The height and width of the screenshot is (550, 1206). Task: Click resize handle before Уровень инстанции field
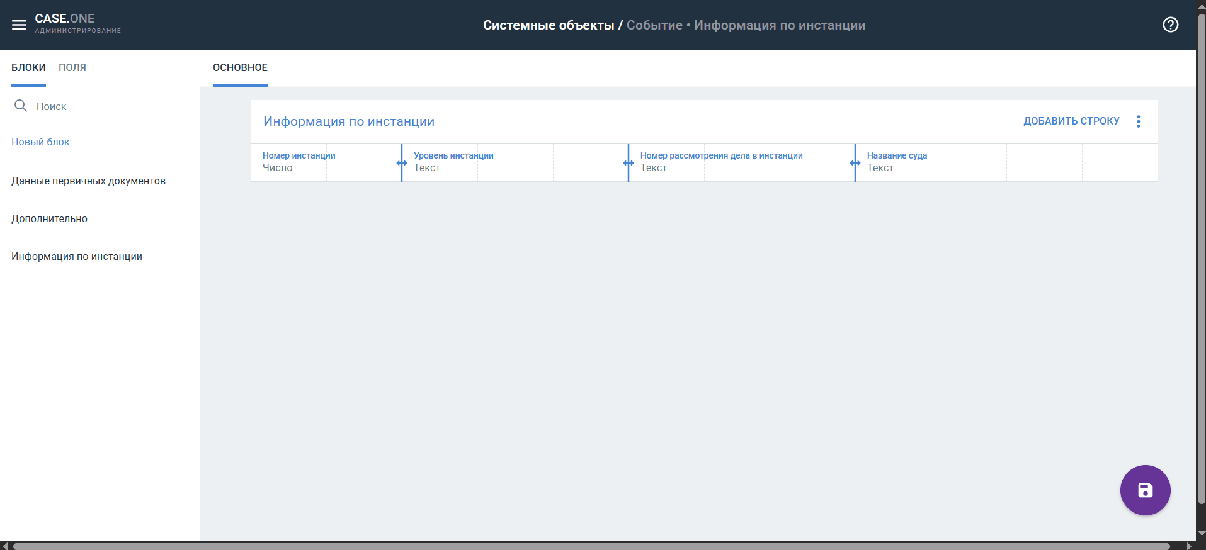[402, 163]
